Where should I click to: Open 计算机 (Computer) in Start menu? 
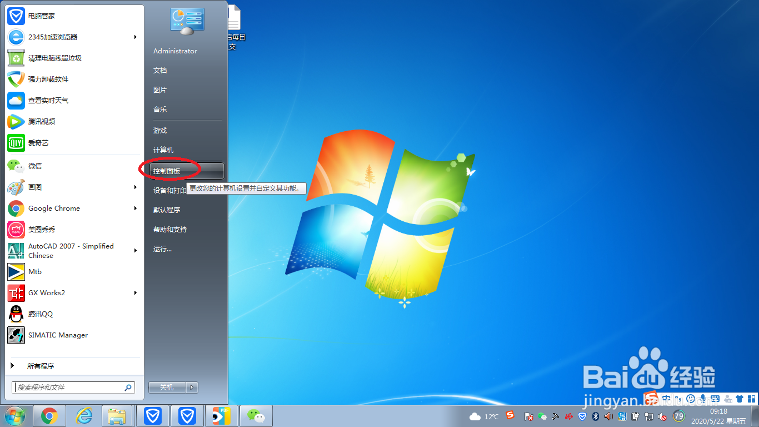point(163,150)
